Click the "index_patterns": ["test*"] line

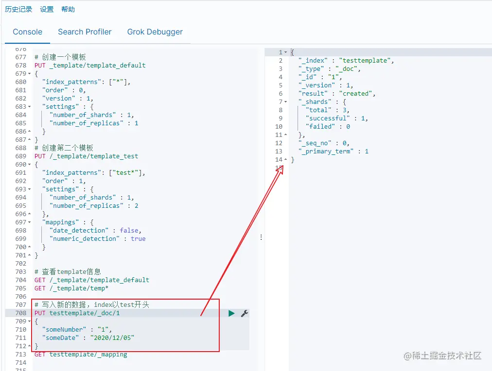click(93, 173)
